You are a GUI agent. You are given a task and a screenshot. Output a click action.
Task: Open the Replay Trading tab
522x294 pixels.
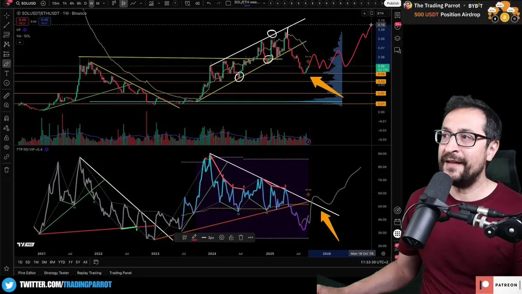coord(89,273)
